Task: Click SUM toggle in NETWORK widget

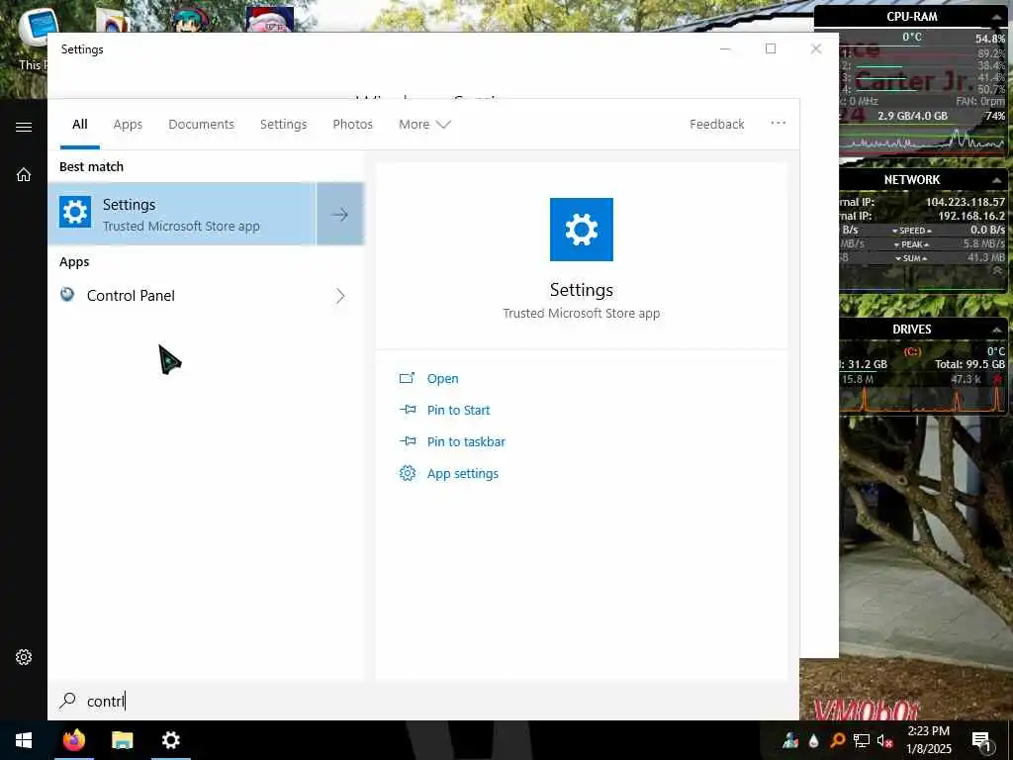Action: coord(911,258)
